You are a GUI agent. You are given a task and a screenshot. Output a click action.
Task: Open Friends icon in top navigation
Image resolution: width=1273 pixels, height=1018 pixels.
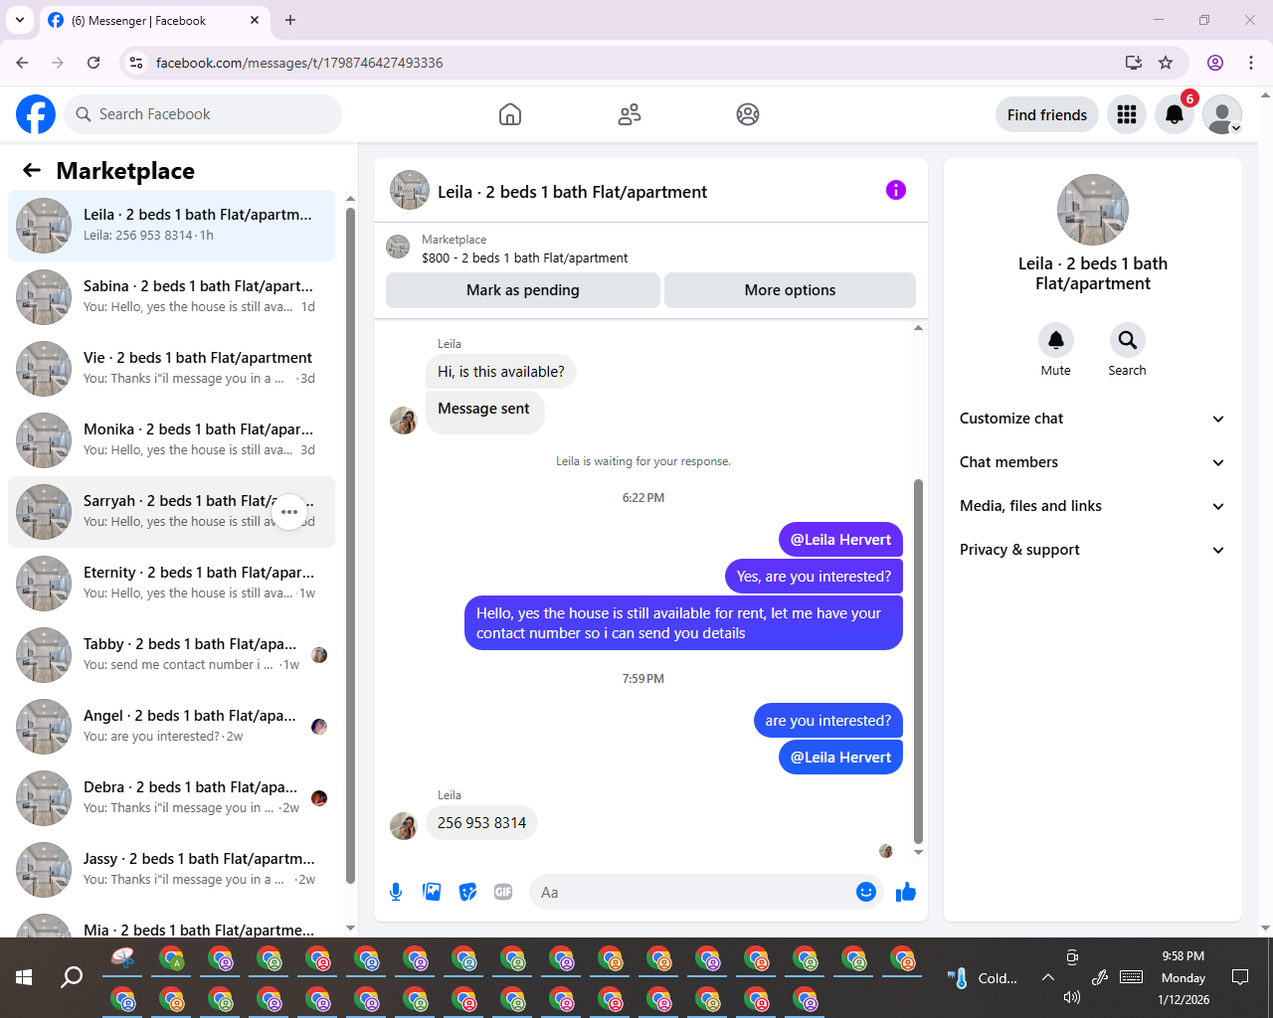tap(630, 114)
